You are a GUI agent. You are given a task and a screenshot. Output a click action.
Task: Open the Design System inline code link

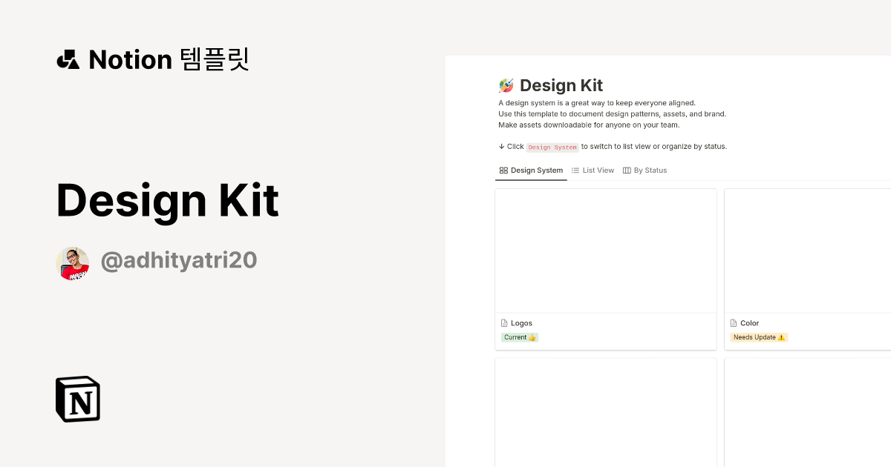pyautogui.click(x=552, y=147)
